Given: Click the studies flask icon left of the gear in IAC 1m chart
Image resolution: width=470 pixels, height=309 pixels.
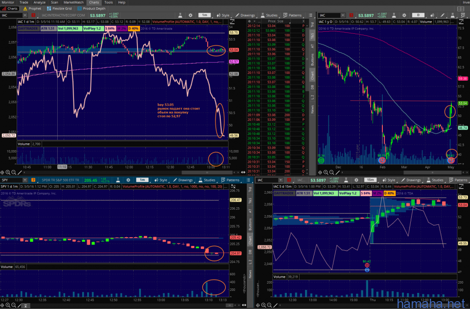Looking at the screenshot, I should (x=181, y=15).
